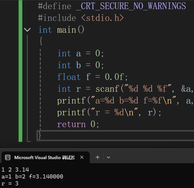
Task: Click the scanf function call
Action: pyautogui.click(x=107, y=89)
